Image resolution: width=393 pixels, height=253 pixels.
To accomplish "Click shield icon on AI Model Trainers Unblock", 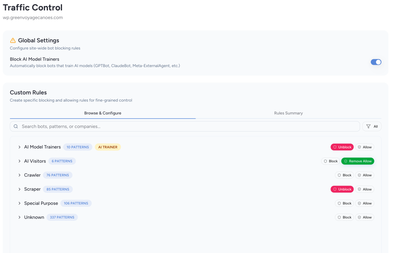I will coord(335,147).
